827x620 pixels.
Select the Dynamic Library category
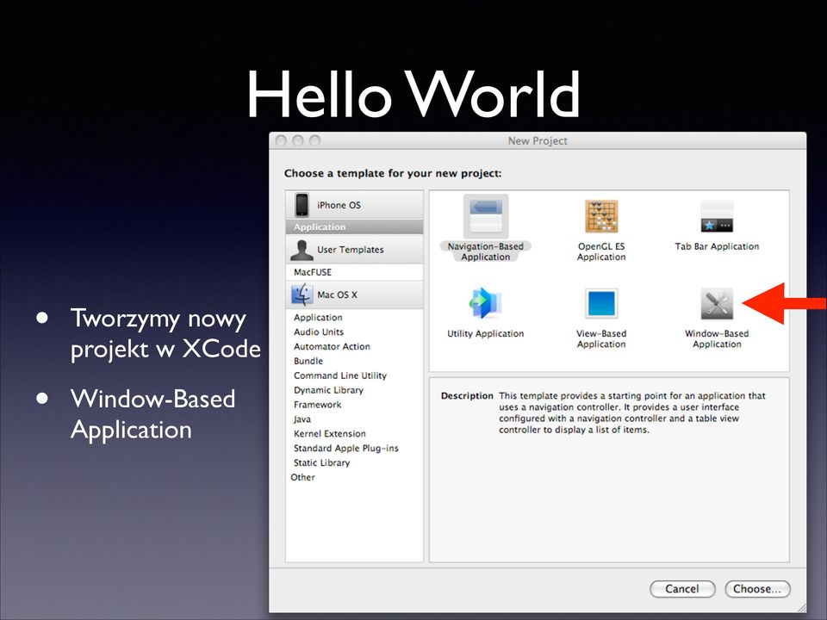354,390
